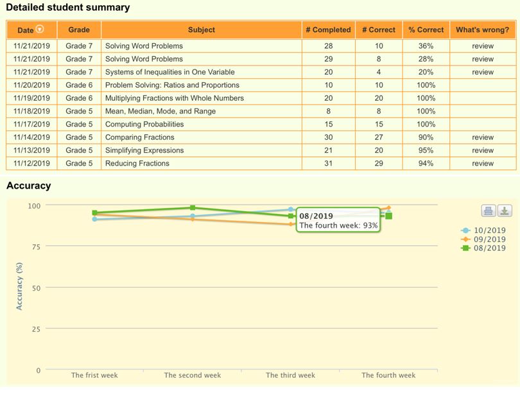
Task: Open review for Reducing Fractions row
Action: point(483,164)
